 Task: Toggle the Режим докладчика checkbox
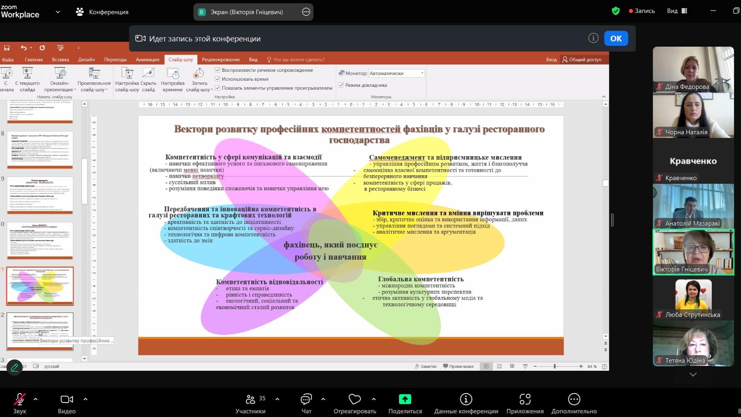pyautogui.click(x=342, y=85)
